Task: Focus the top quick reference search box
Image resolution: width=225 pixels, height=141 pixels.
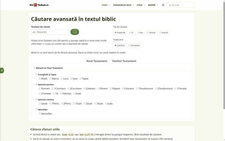Action: click(181, 5)
